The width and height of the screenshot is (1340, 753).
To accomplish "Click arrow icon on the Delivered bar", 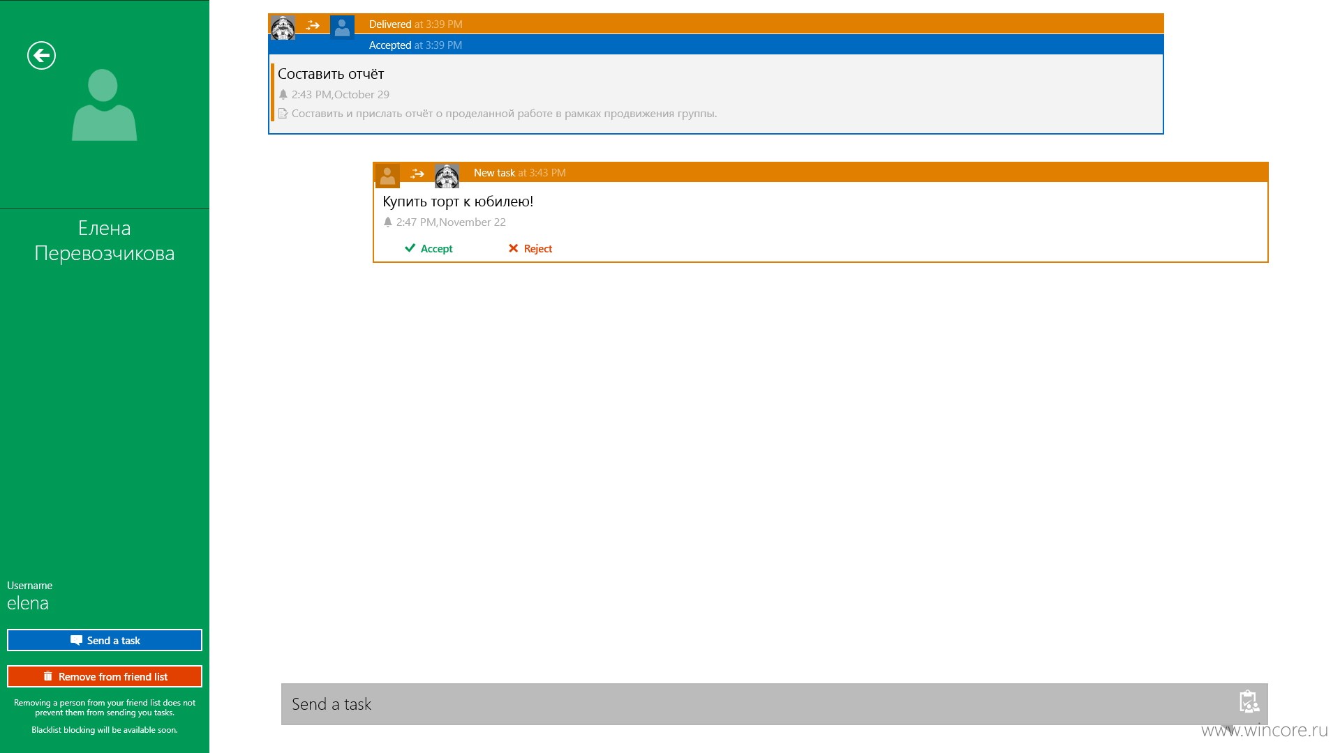I will 313,25.
